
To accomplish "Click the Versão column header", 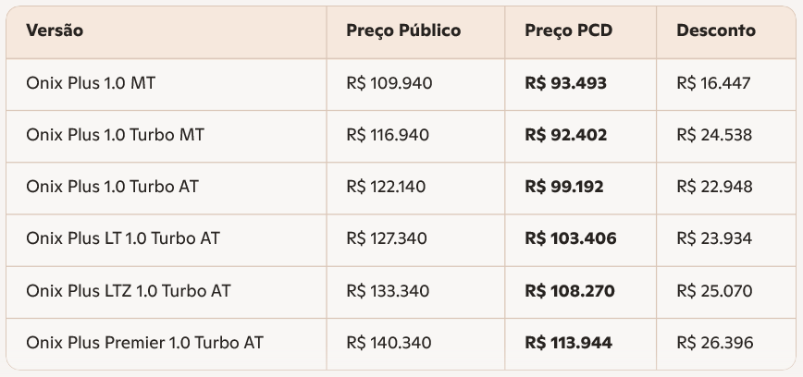I will 55,30.
